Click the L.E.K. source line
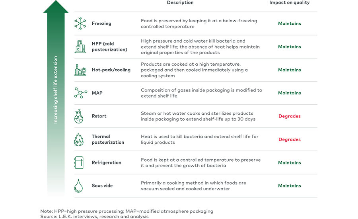The width and height of the screenshot is (358, 219). [x=94, y=217]
